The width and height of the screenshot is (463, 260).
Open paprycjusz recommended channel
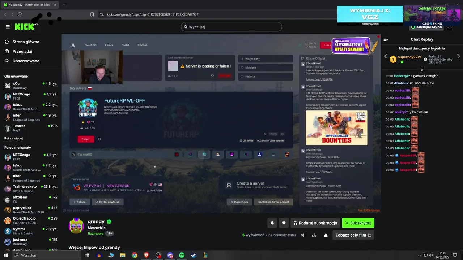coord(30,210)
